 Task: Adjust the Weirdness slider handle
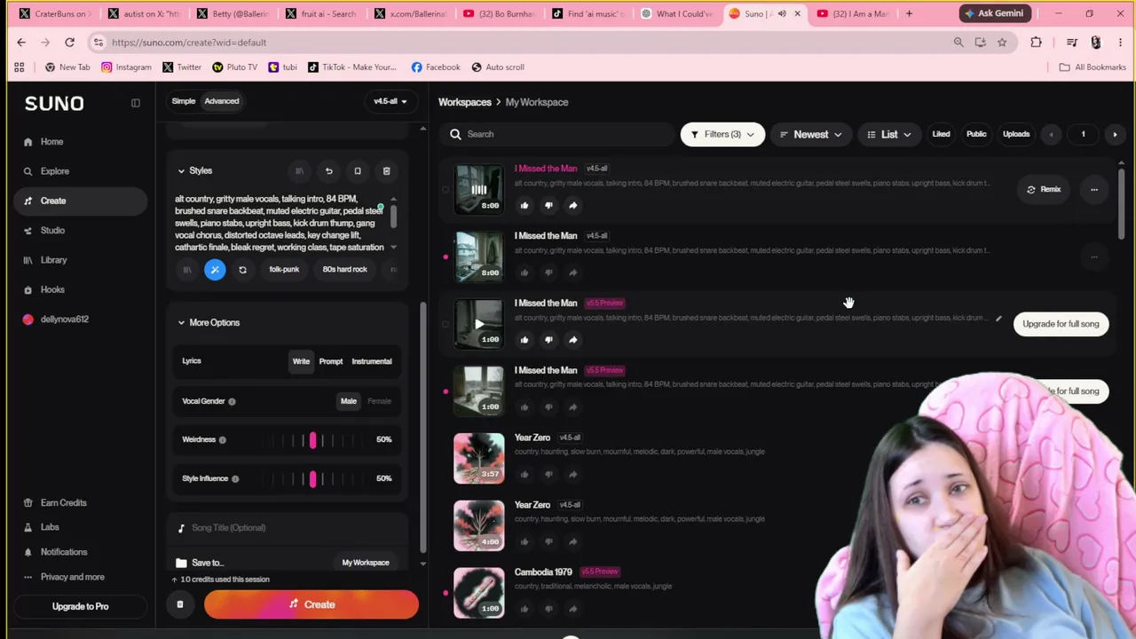pos(312,440)
